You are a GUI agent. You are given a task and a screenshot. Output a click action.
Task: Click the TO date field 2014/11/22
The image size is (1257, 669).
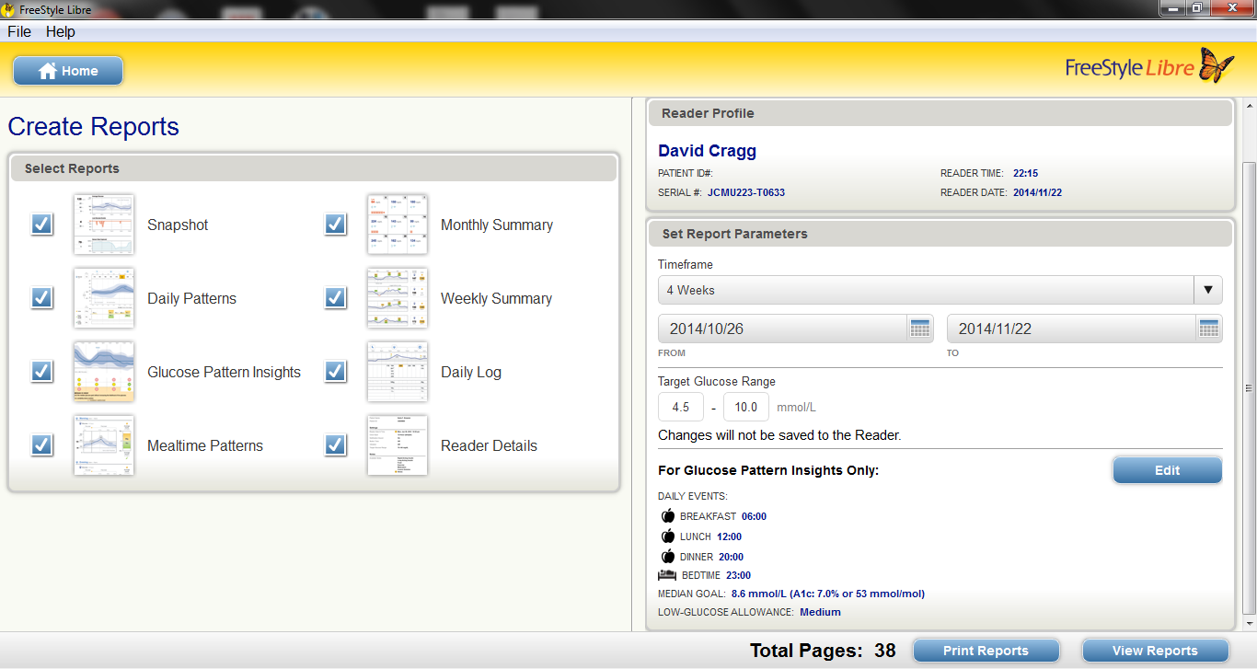(1072, 329)
